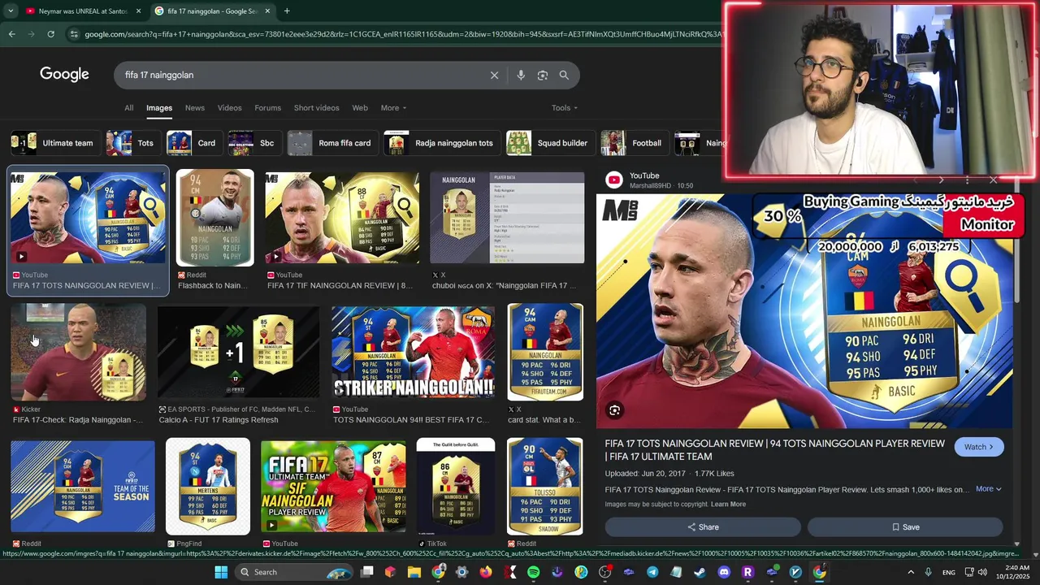Close the 'fifa 17 nainggolan' tab
This screenshot has height=585, width=1040.
268,11
